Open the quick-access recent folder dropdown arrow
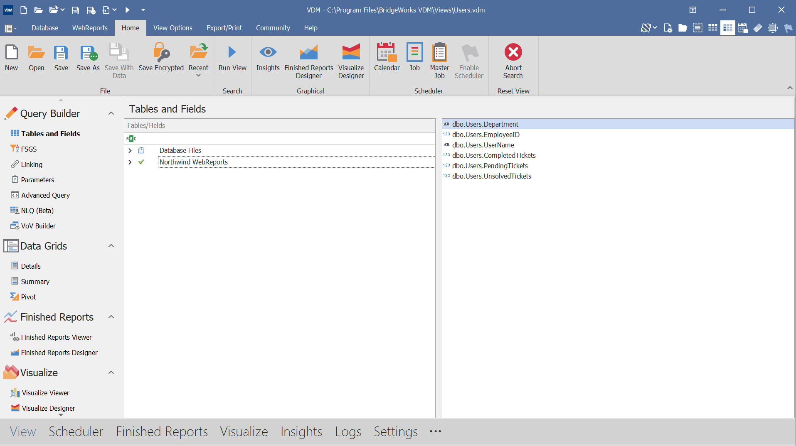Screen dimensions: 796x446 pos(62,10)
